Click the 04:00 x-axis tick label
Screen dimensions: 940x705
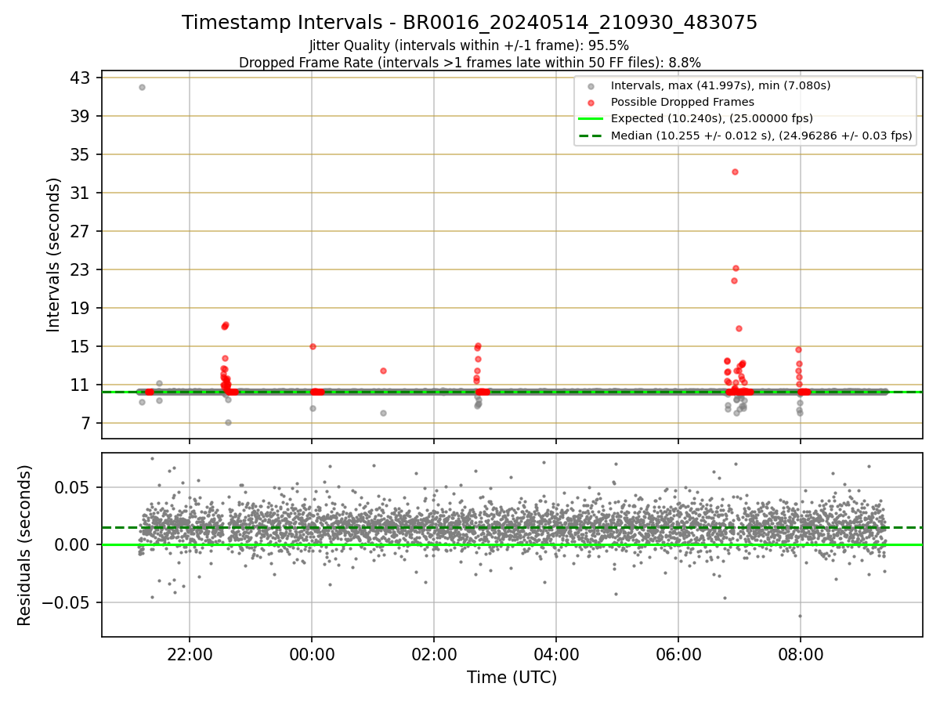tap(556, 655)
